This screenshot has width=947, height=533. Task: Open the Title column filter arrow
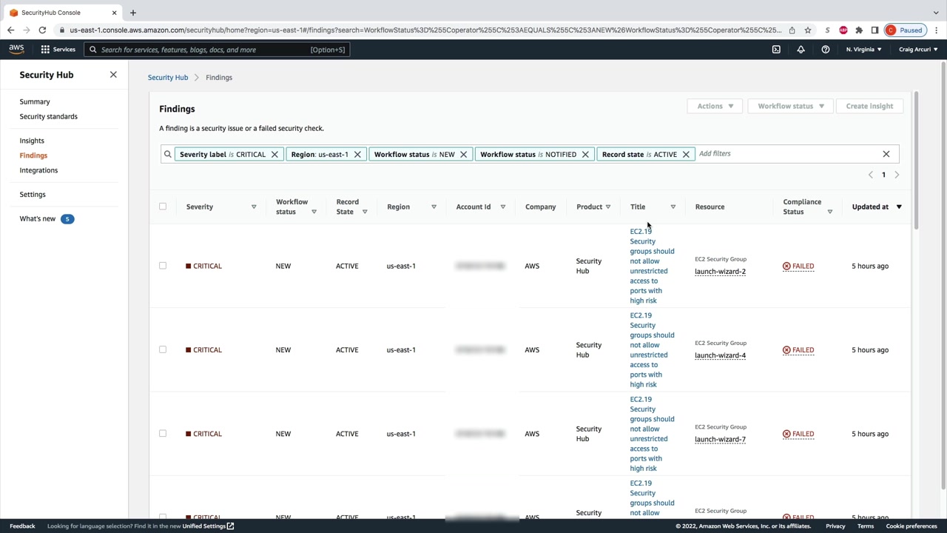tap(673, 207)
